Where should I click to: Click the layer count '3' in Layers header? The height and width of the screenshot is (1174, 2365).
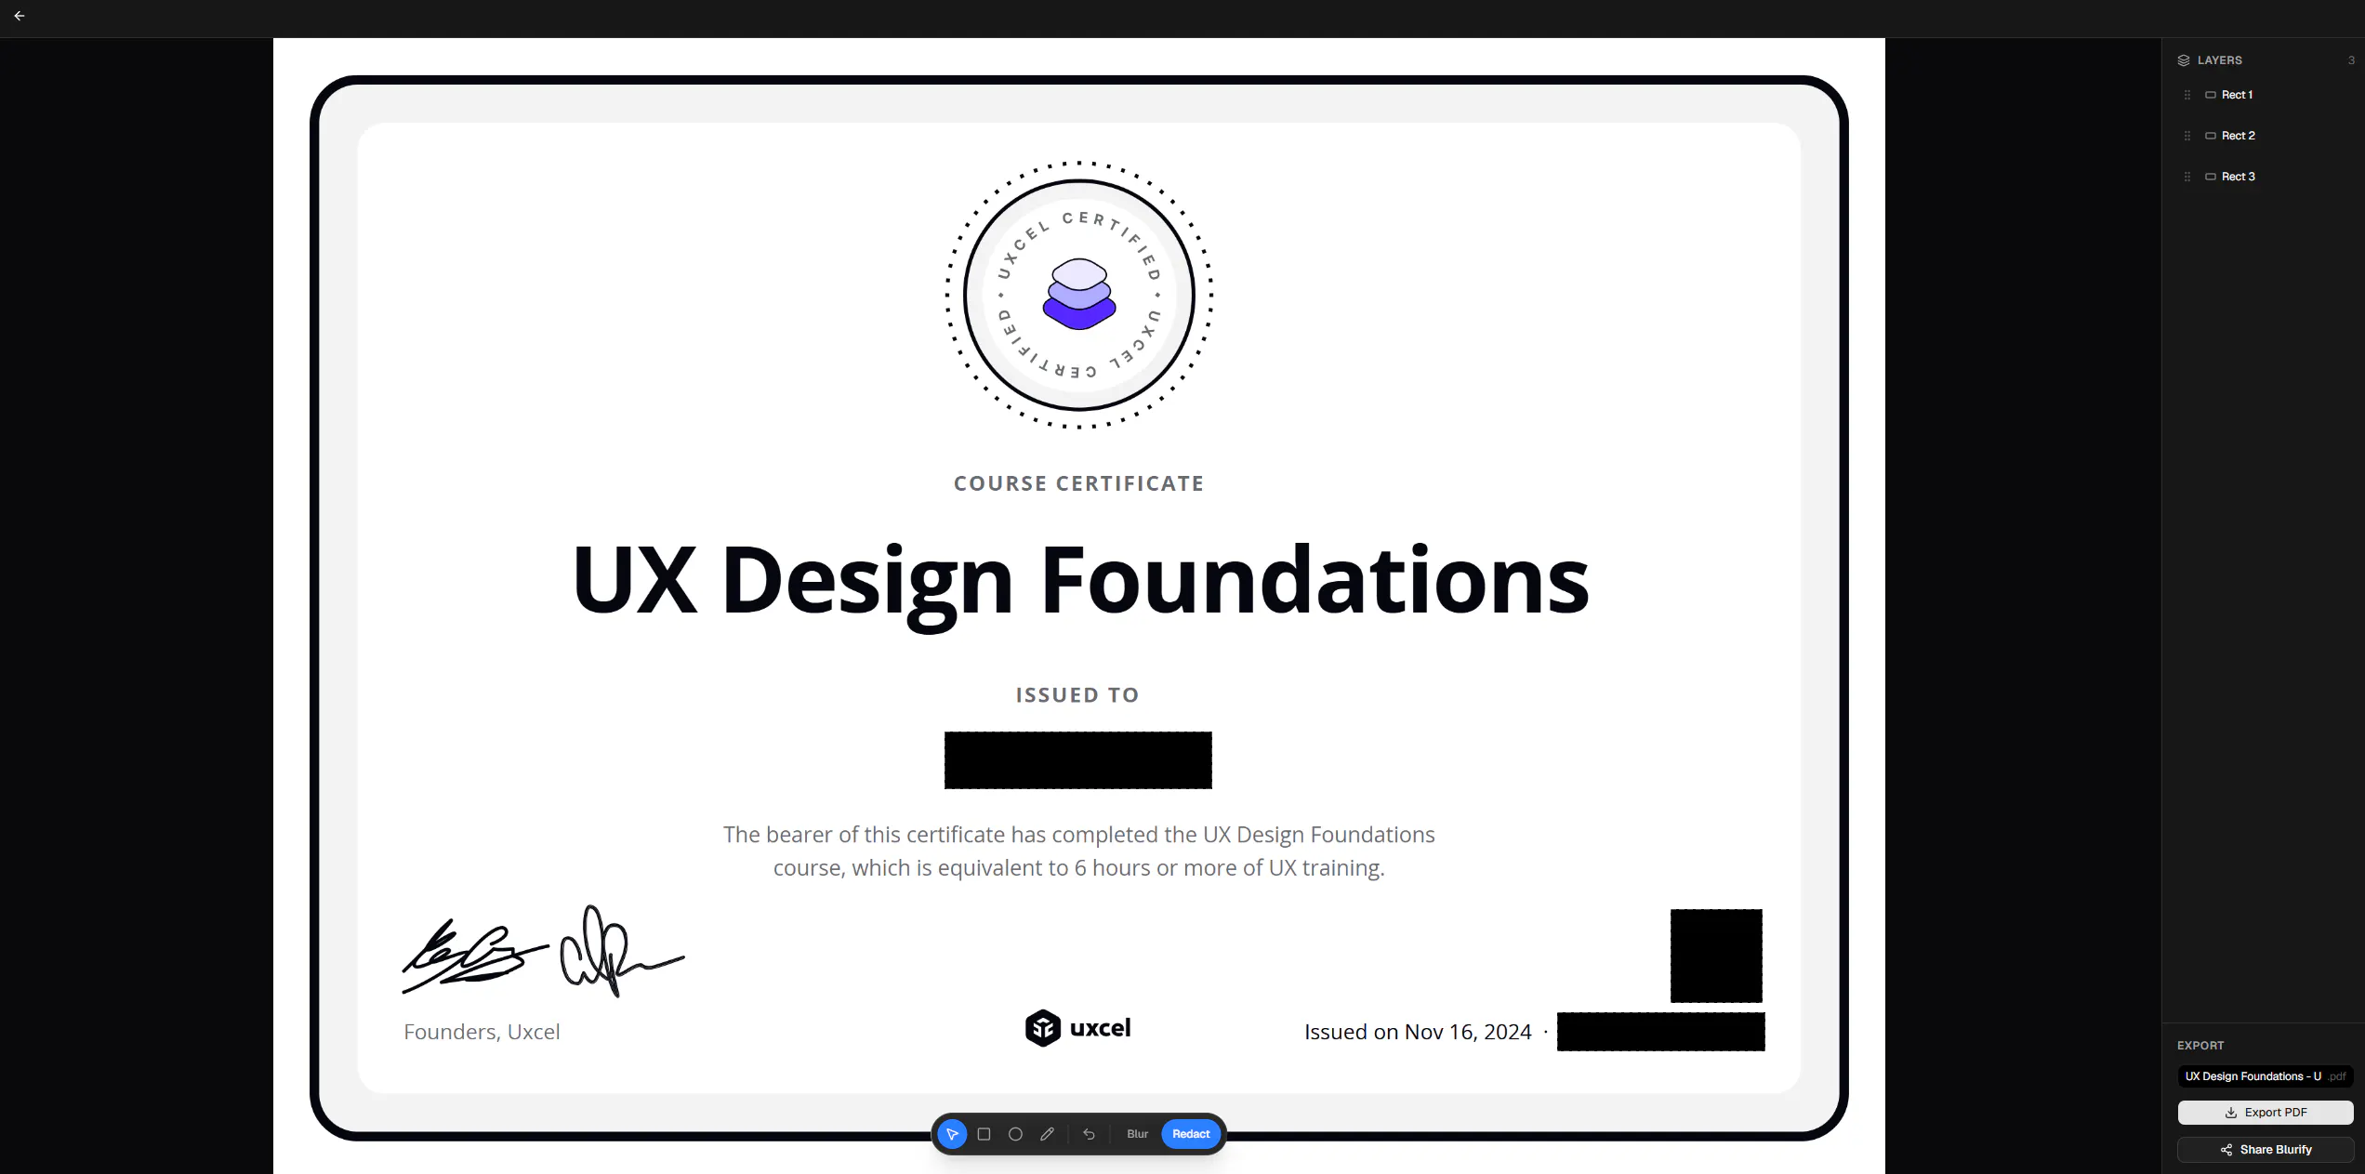pos(2352,60)
